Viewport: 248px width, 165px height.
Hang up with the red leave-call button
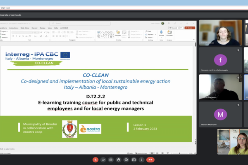[x=150, y=160]
